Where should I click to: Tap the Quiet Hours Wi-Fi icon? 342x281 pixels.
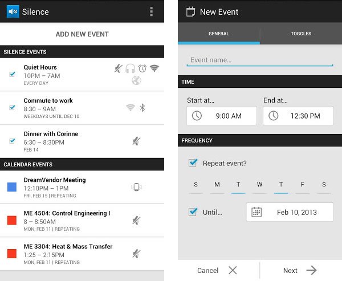click(x=154, y=68)
